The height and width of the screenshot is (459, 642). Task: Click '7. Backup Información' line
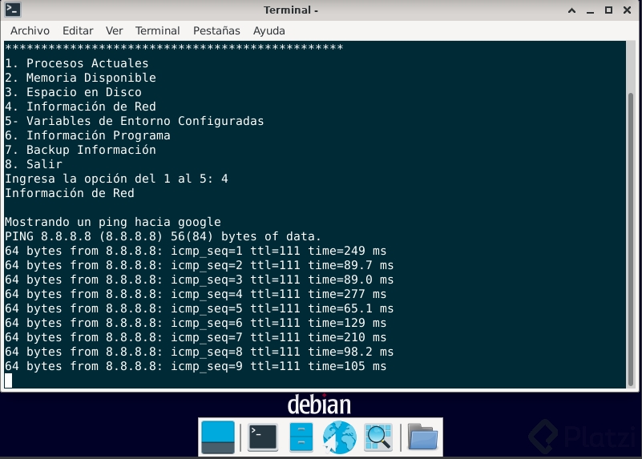tap(80, 150)
